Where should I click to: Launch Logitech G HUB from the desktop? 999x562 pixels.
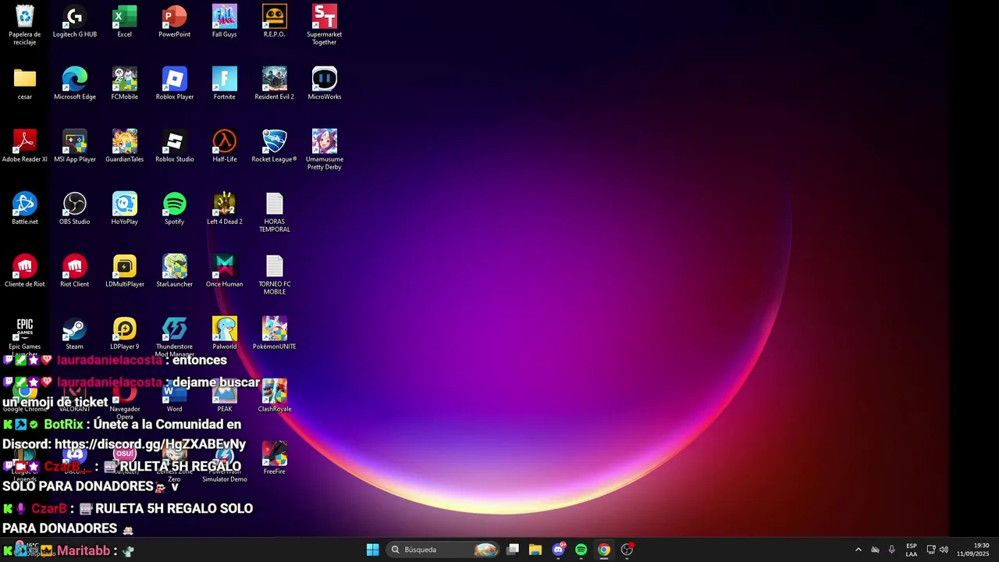(75, 22)
